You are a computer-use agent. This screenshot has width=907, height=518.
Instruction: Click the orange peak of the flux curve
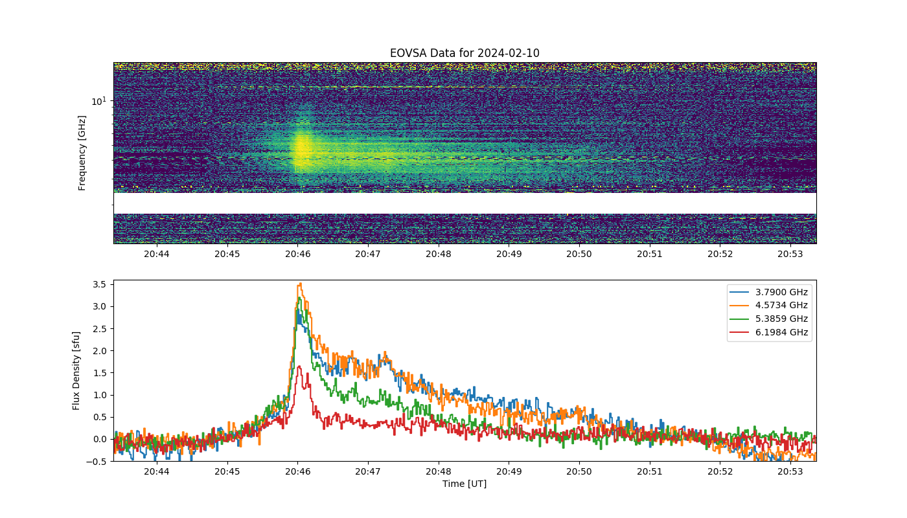[x=300, y=284]
